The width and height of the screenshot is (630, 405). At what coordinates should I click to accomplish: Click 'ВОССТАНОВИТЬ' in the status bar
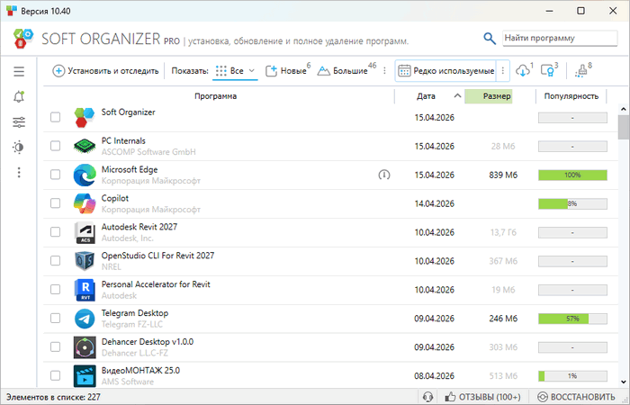pyautogui.click(x=577, y=397)
